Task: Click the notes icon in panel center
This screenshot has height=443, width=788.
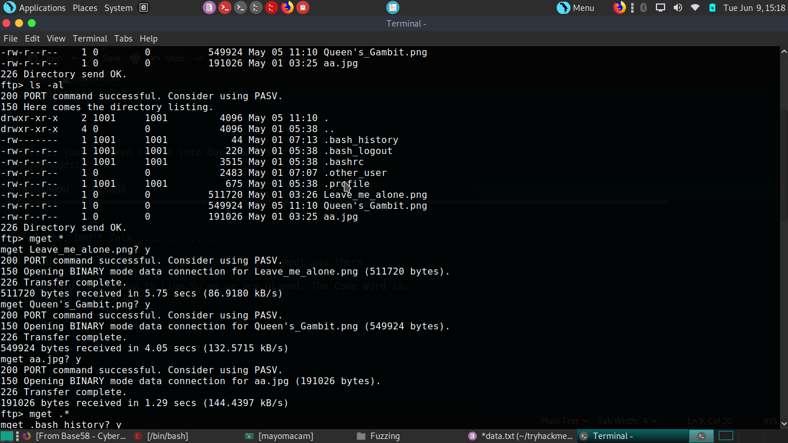Action: [392, 7]
